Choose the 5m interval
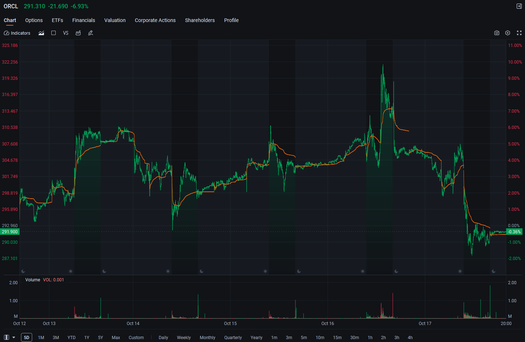 [304, 337]
